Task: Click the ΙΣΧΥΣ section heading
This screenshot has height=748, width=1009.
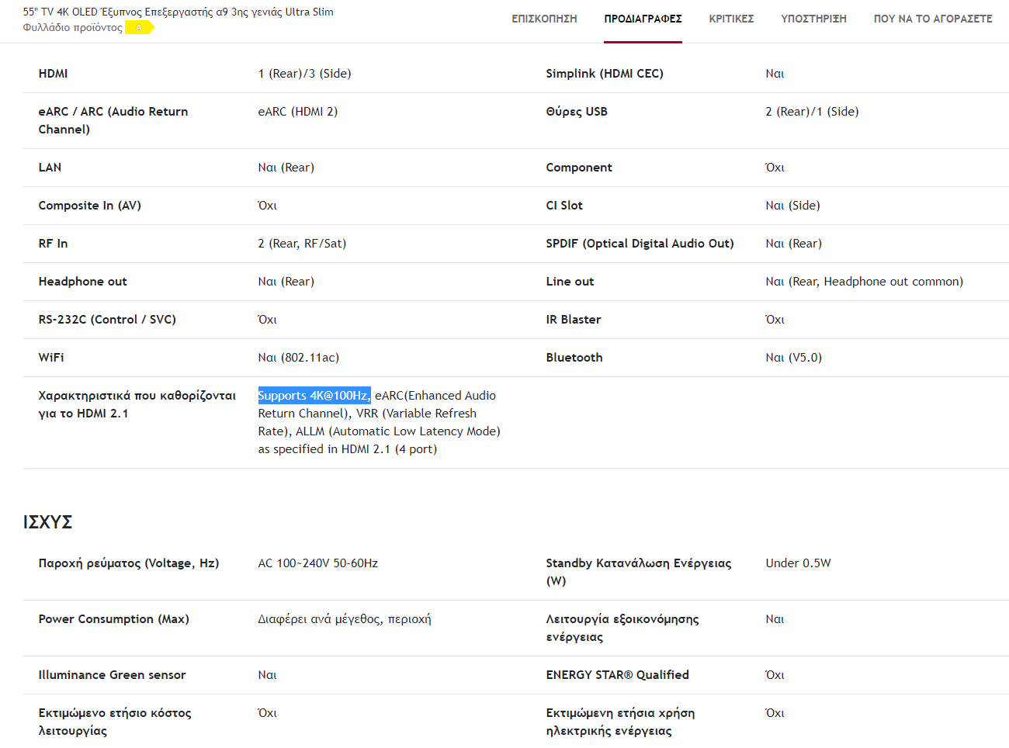Action: click(47, 522)
